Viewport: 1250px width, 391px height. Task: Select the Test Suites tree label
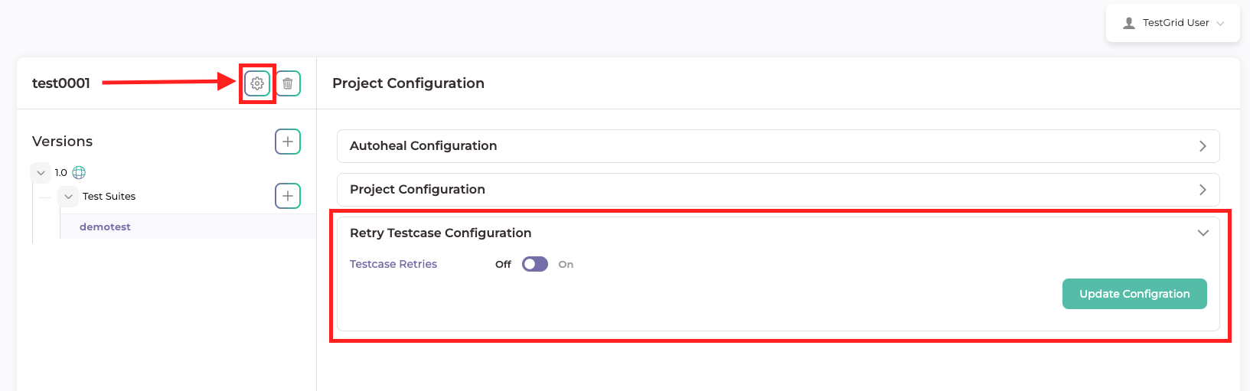[109, 197]
